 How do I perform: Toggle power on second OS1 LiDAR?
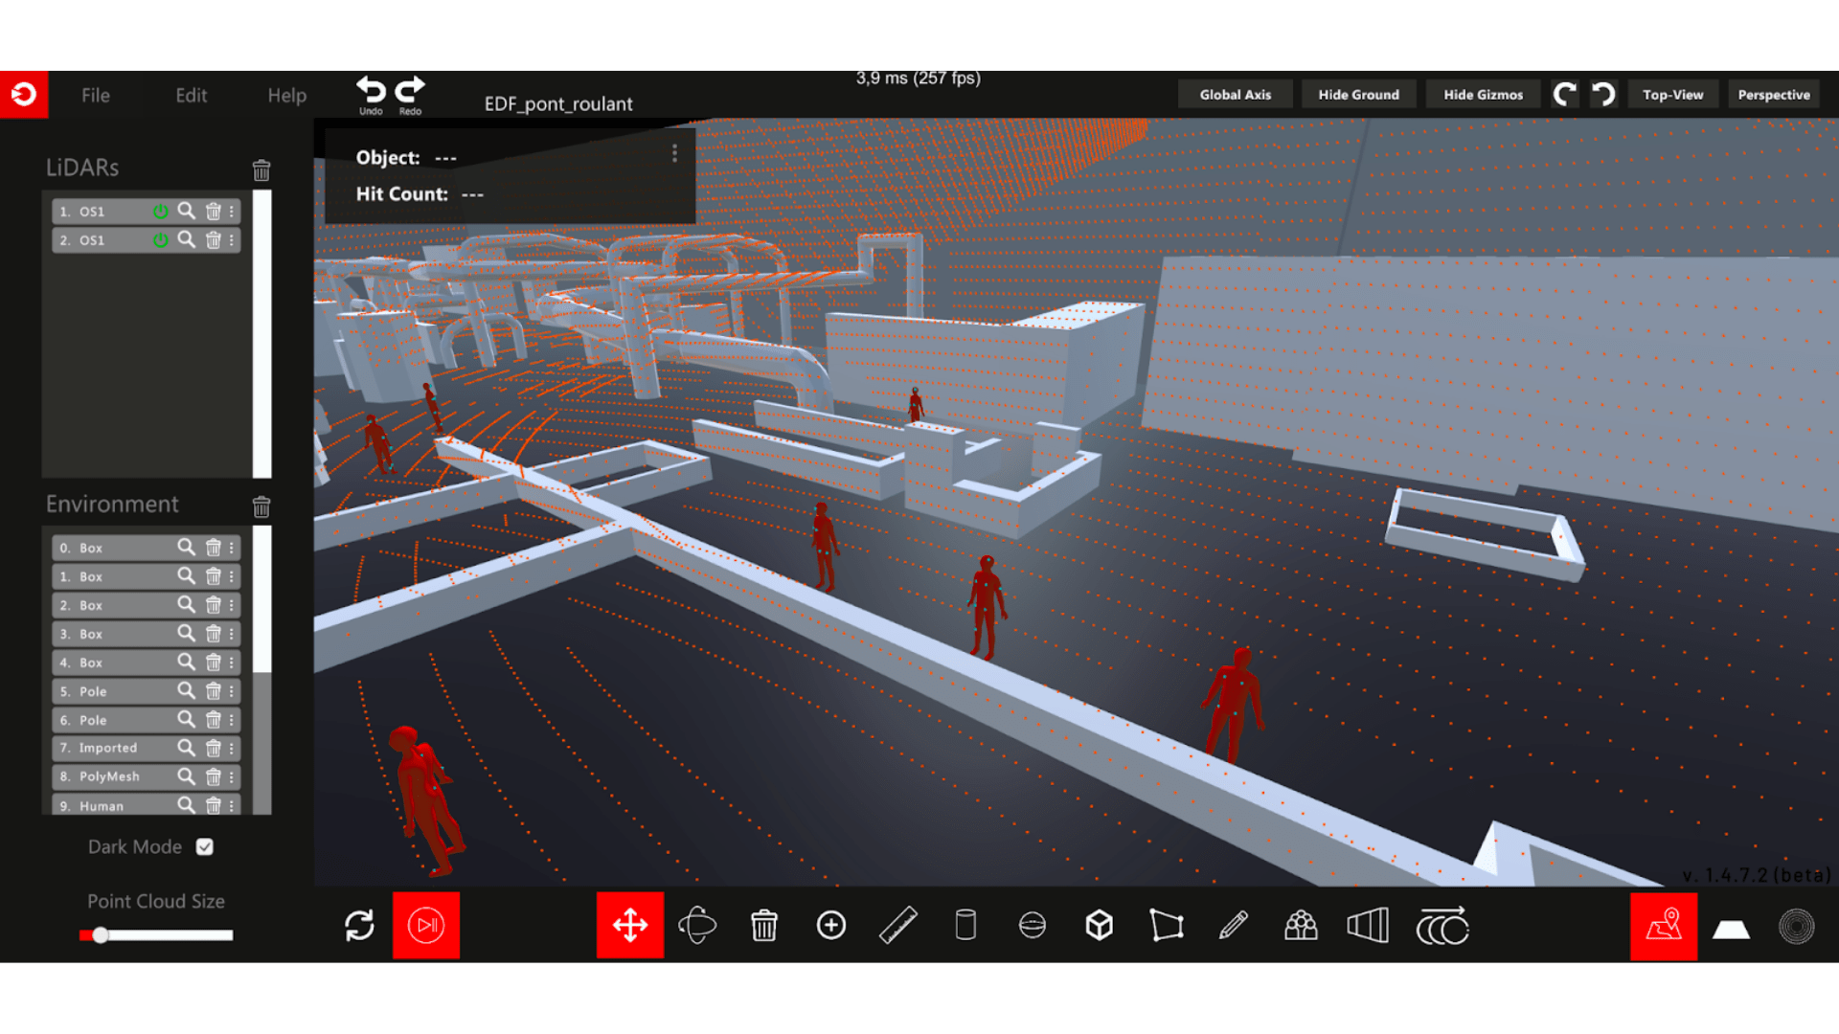(x=161, y=240)
